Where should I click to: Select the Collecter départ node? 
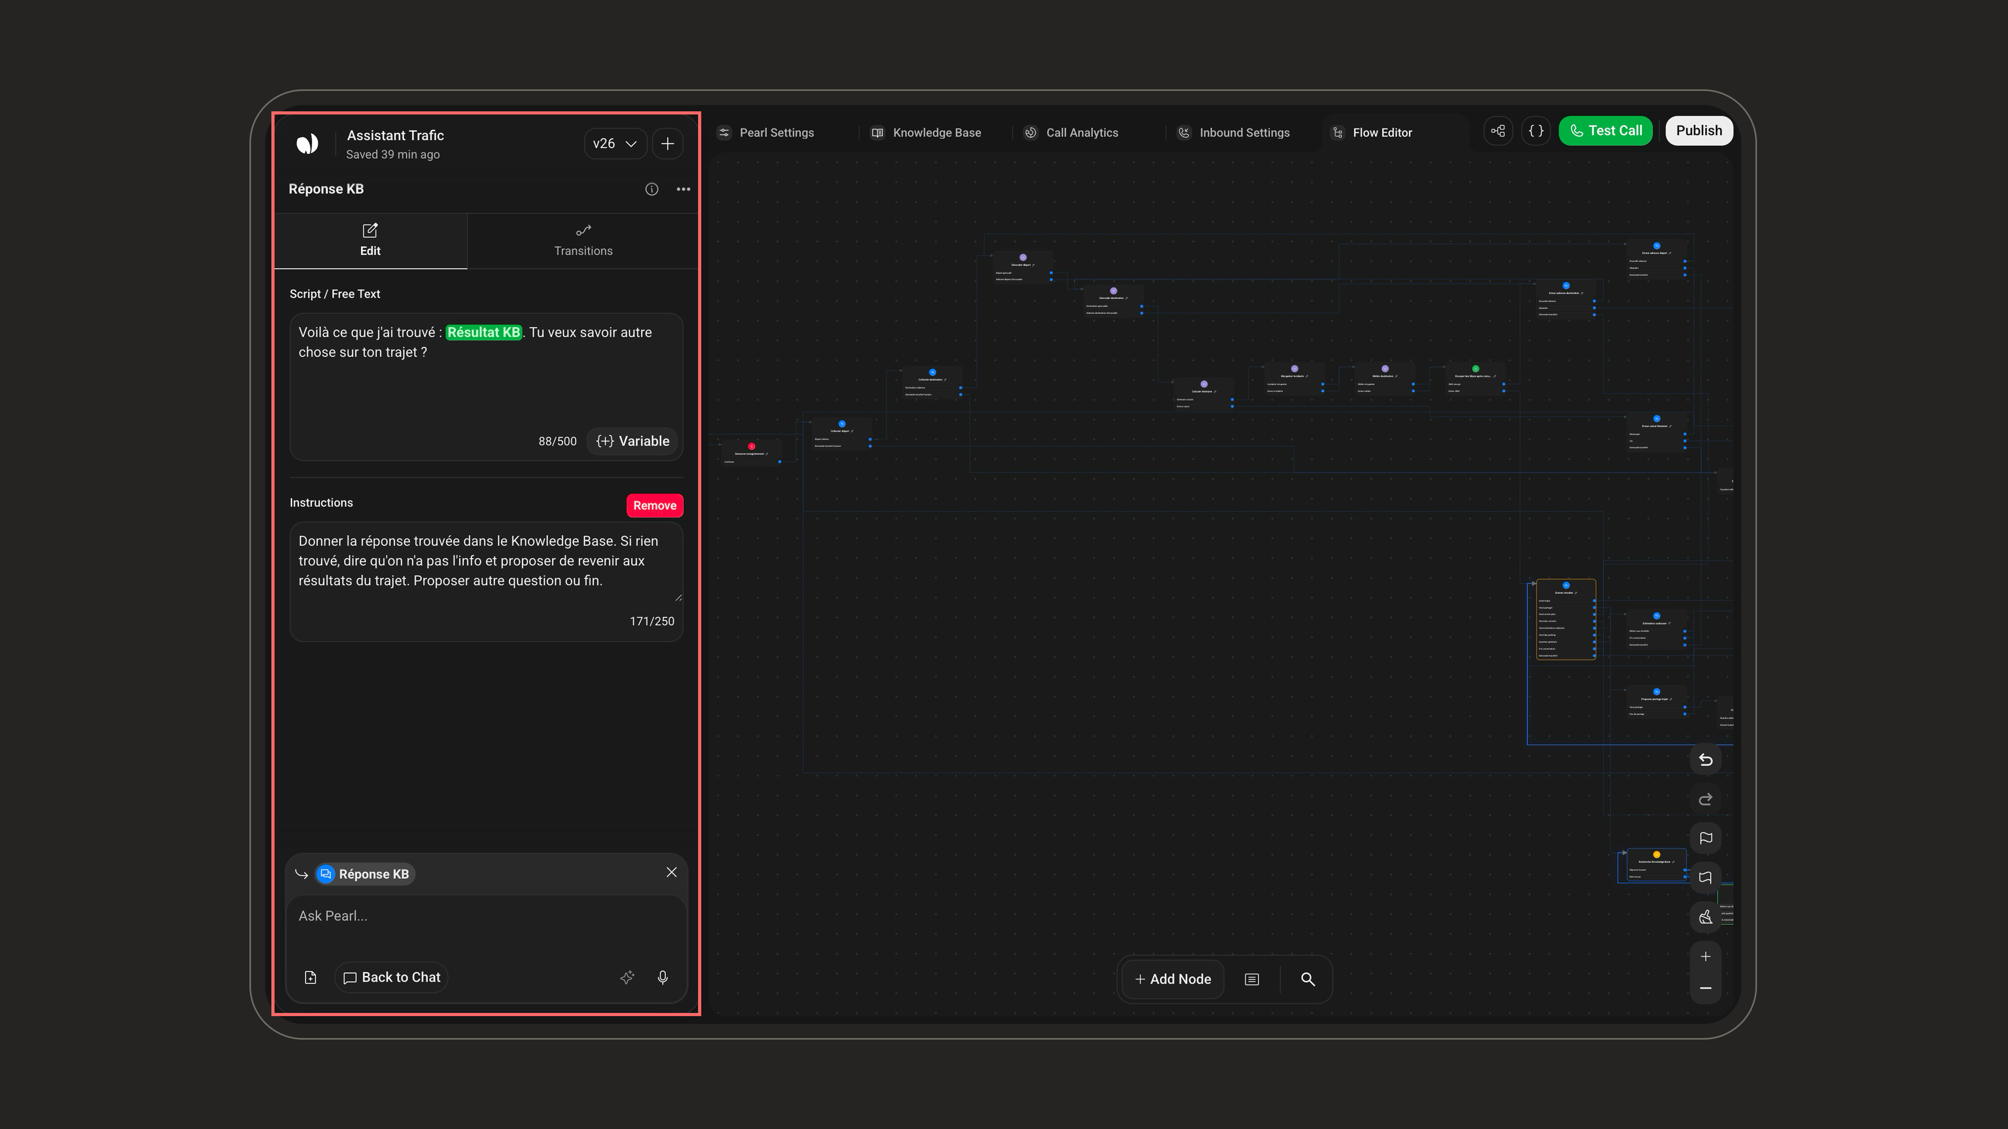tap(842, 434)
